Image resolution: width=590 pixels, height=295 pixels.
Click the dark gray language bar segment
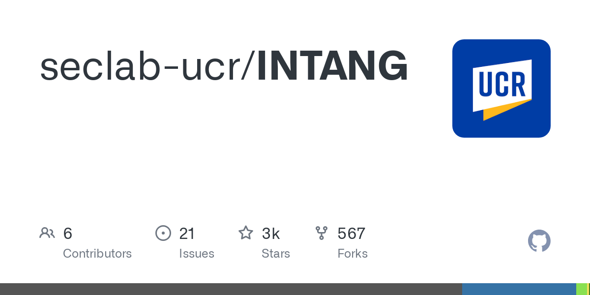point(231,289)
